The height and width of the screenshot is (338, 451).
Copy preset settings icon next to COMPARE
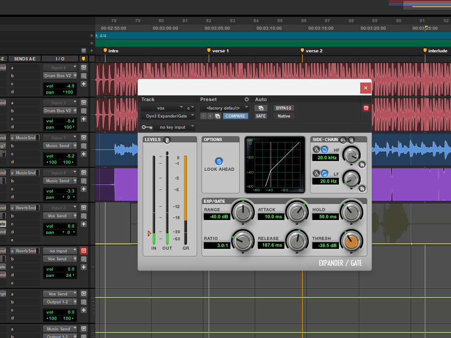[218, 116]
